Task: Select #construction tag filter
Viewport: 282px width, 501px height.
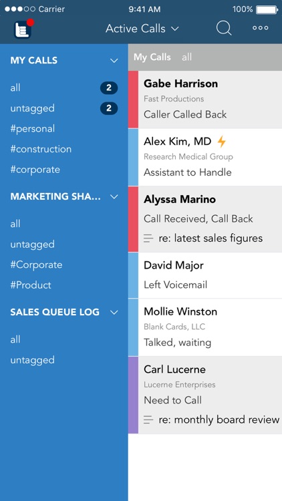Action: [x=41, y=149]
